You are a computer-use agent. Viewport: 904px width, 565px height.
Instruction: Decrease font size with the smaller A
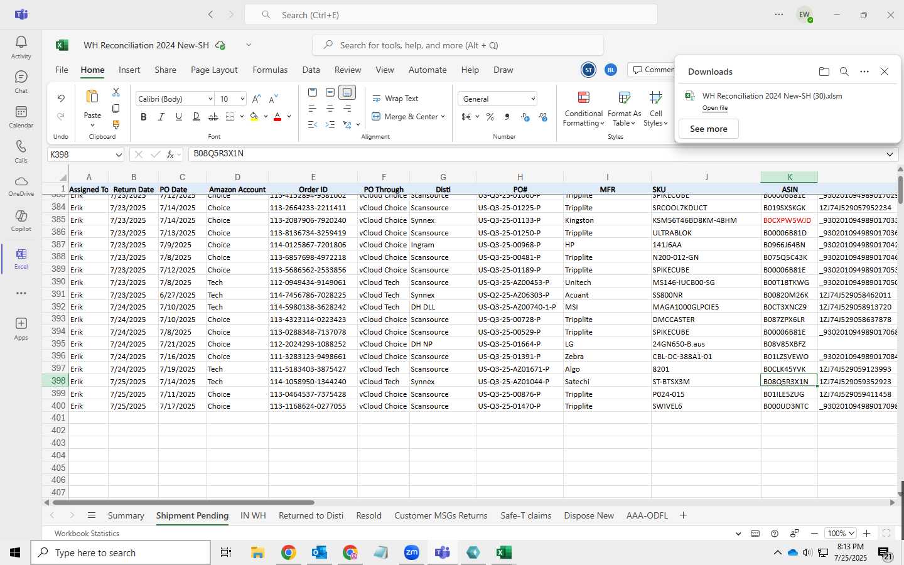pyautogui.click(x=273, y=99)
